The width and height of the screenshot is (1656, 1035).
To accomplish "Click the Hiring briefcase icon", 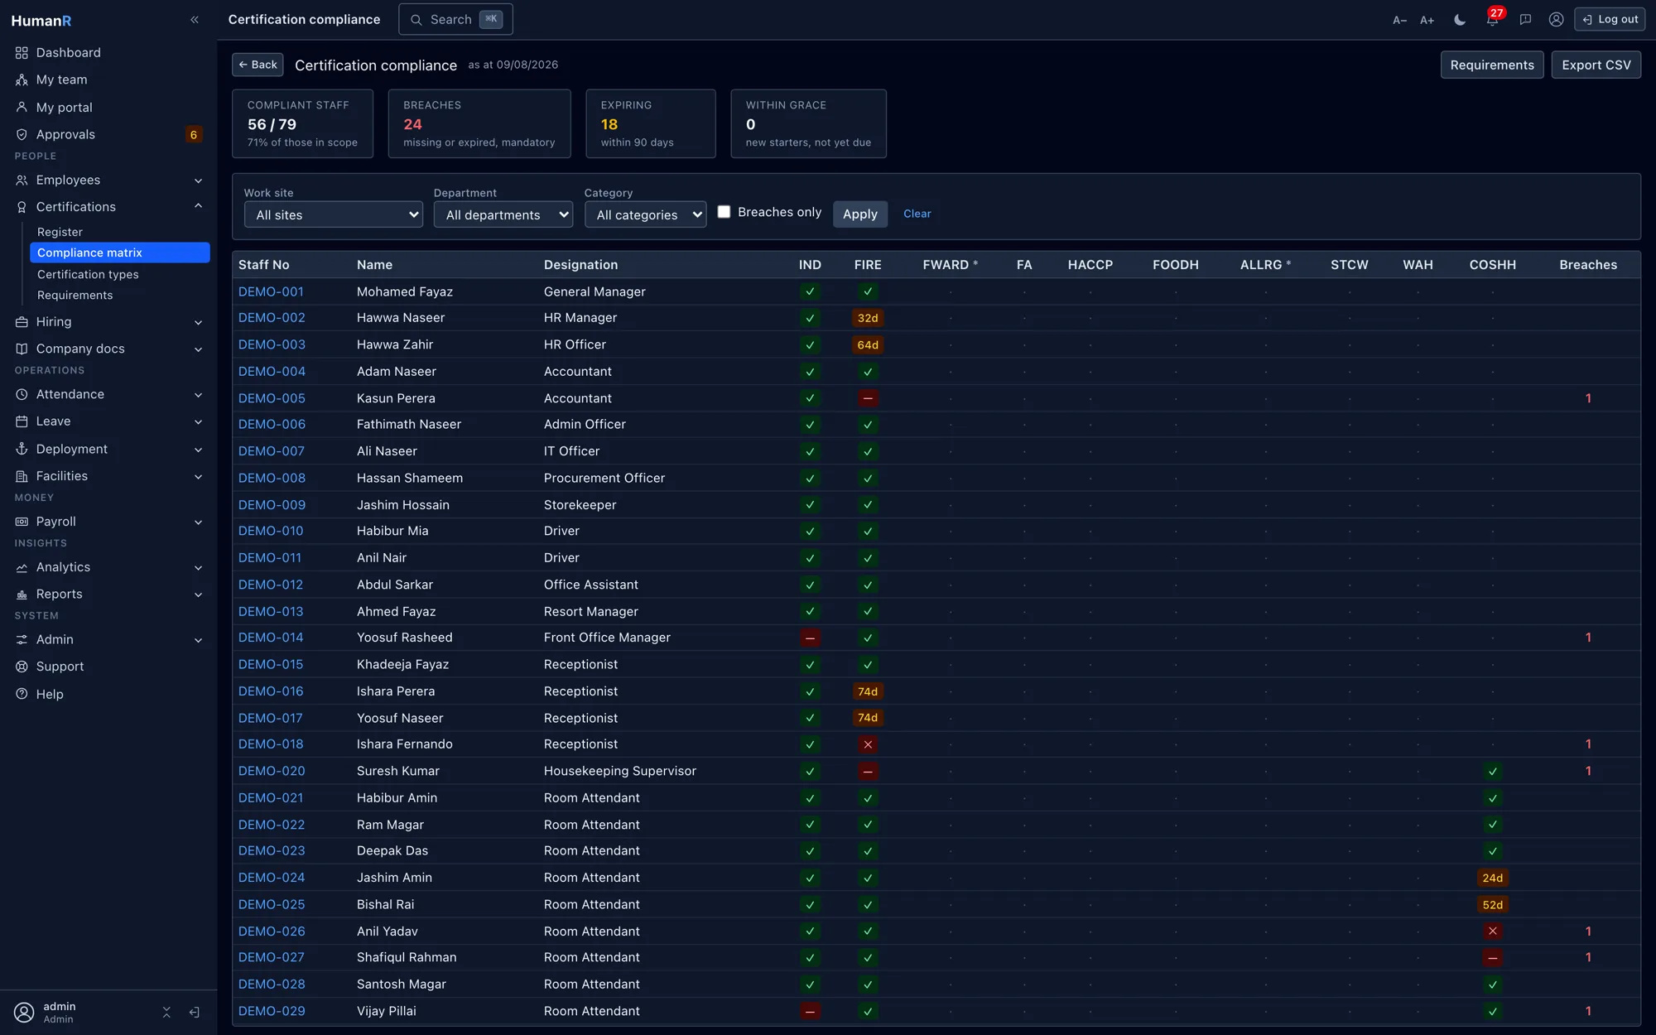I will click(22, 321).
